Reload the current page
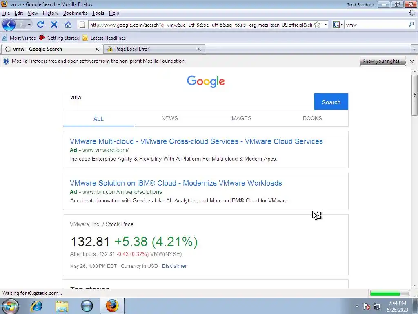 (x=40, y=25)
